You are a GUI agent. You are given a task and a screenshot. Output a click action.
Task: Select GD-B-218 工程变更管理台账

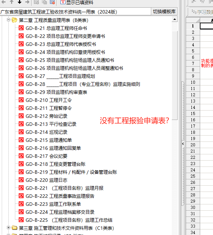click(x=56, y=164)
